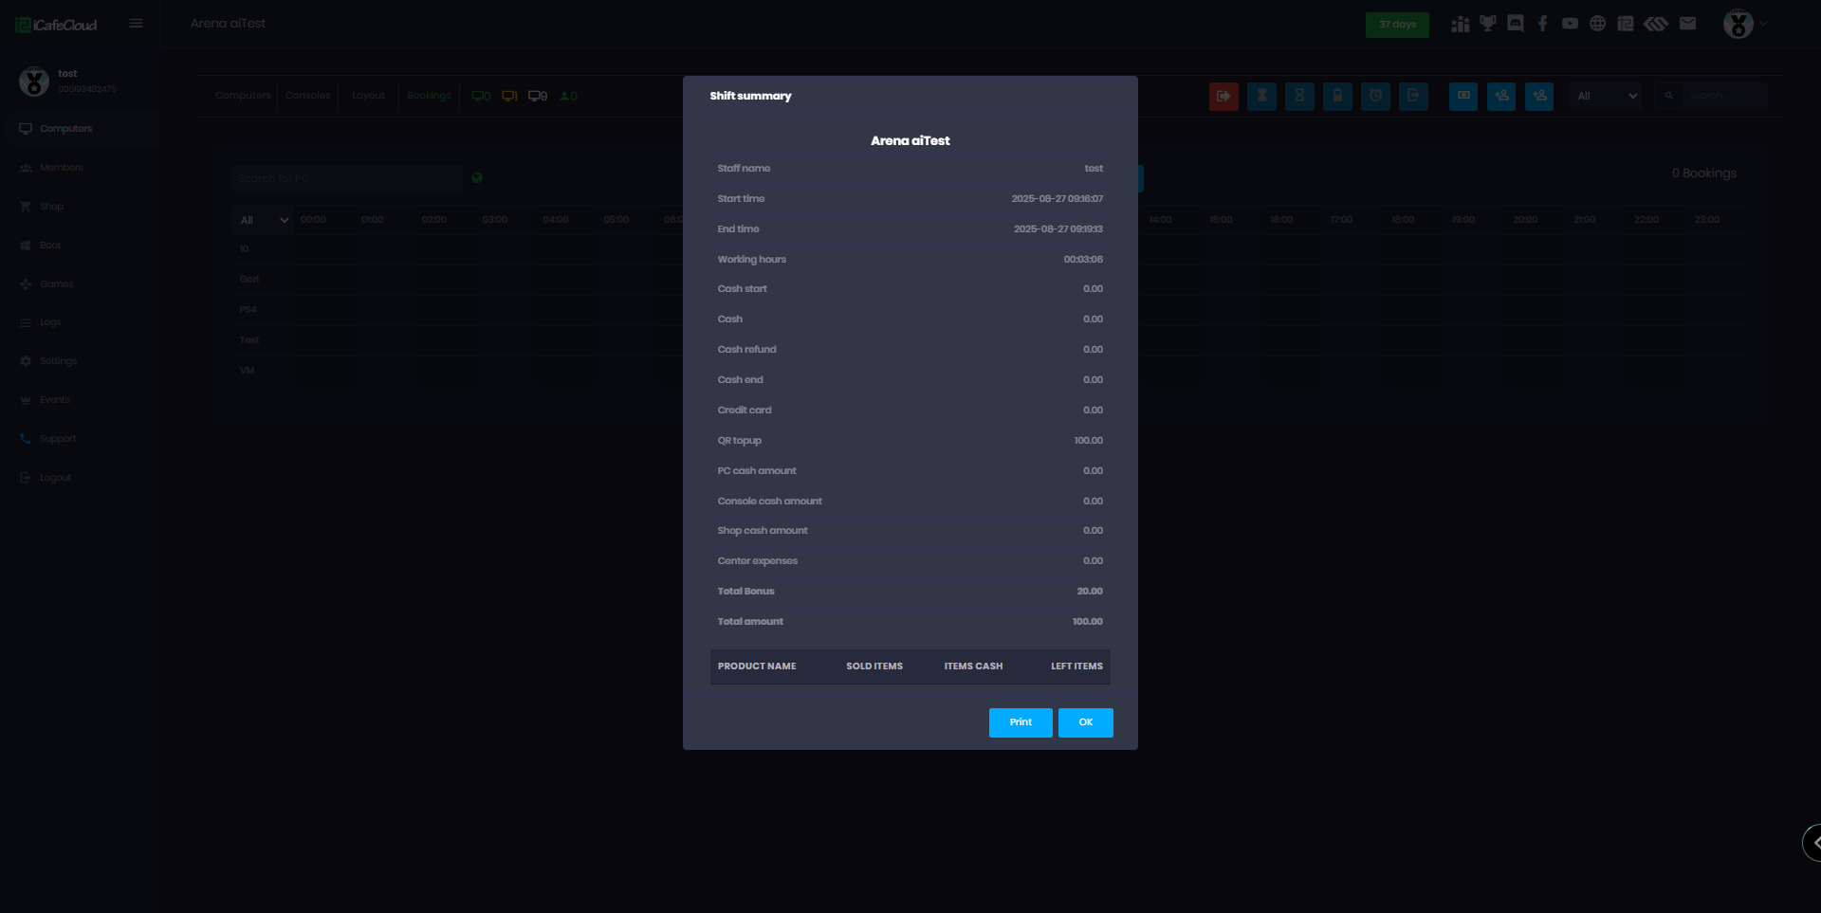Toggle the hamburger sidebar menu icon
1821x913 pixels.
137,24
